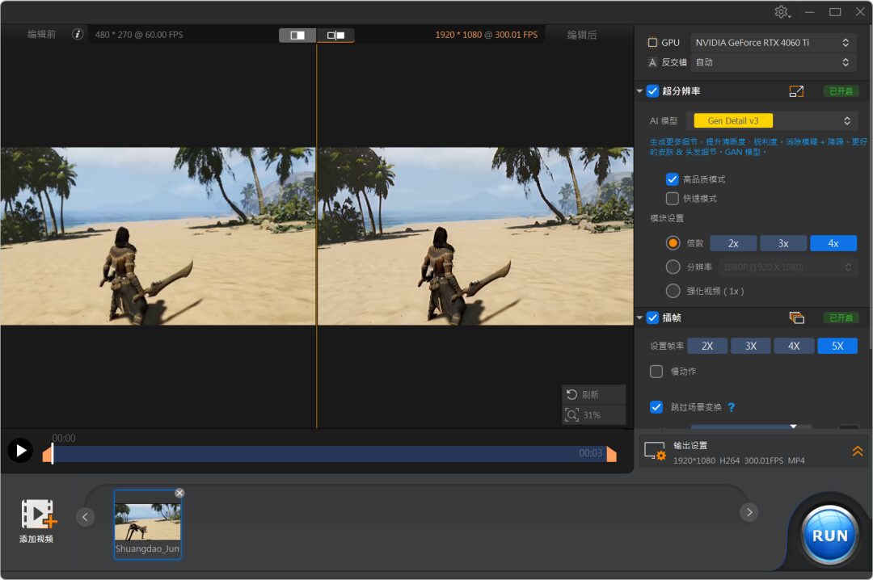873x580 pixels.
Task: Select the enhance video 1x radio button
Action: pyautogui.click(x=673, y=291)
